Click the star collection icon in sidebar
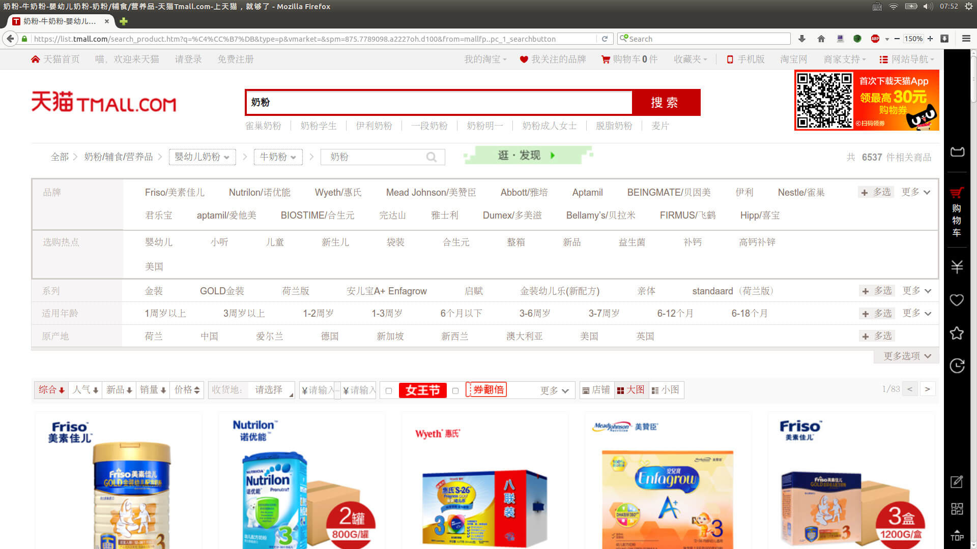977x549 pixels. click(957, 333)
